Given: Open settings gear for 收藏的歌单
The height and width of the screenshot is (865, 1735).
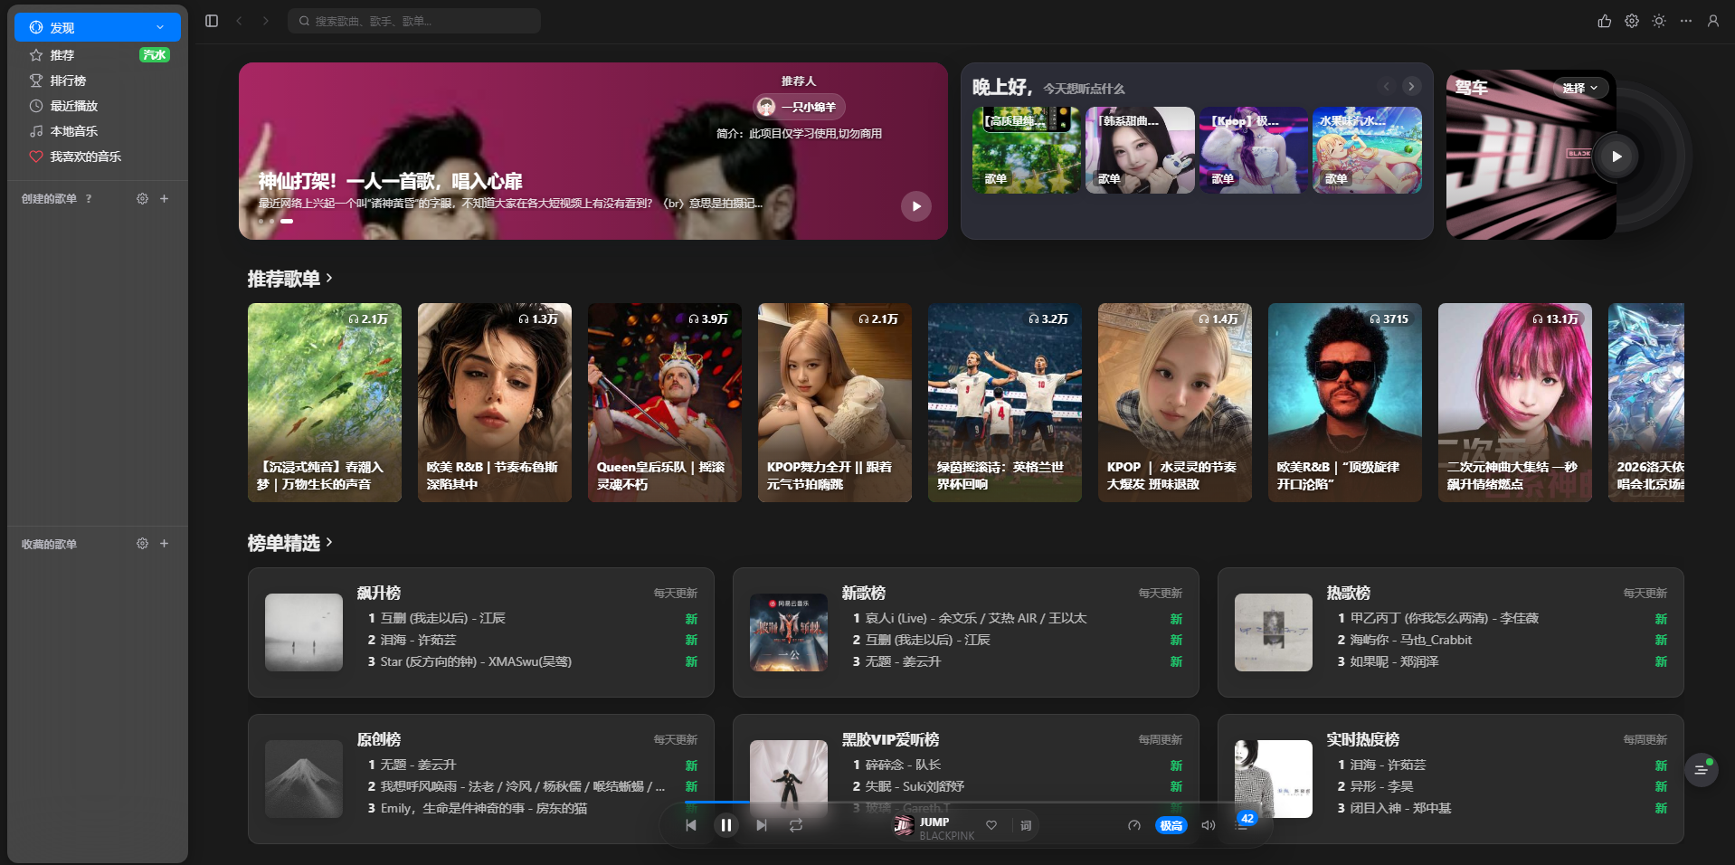Looking at the screenshot, I should point(142,544).
